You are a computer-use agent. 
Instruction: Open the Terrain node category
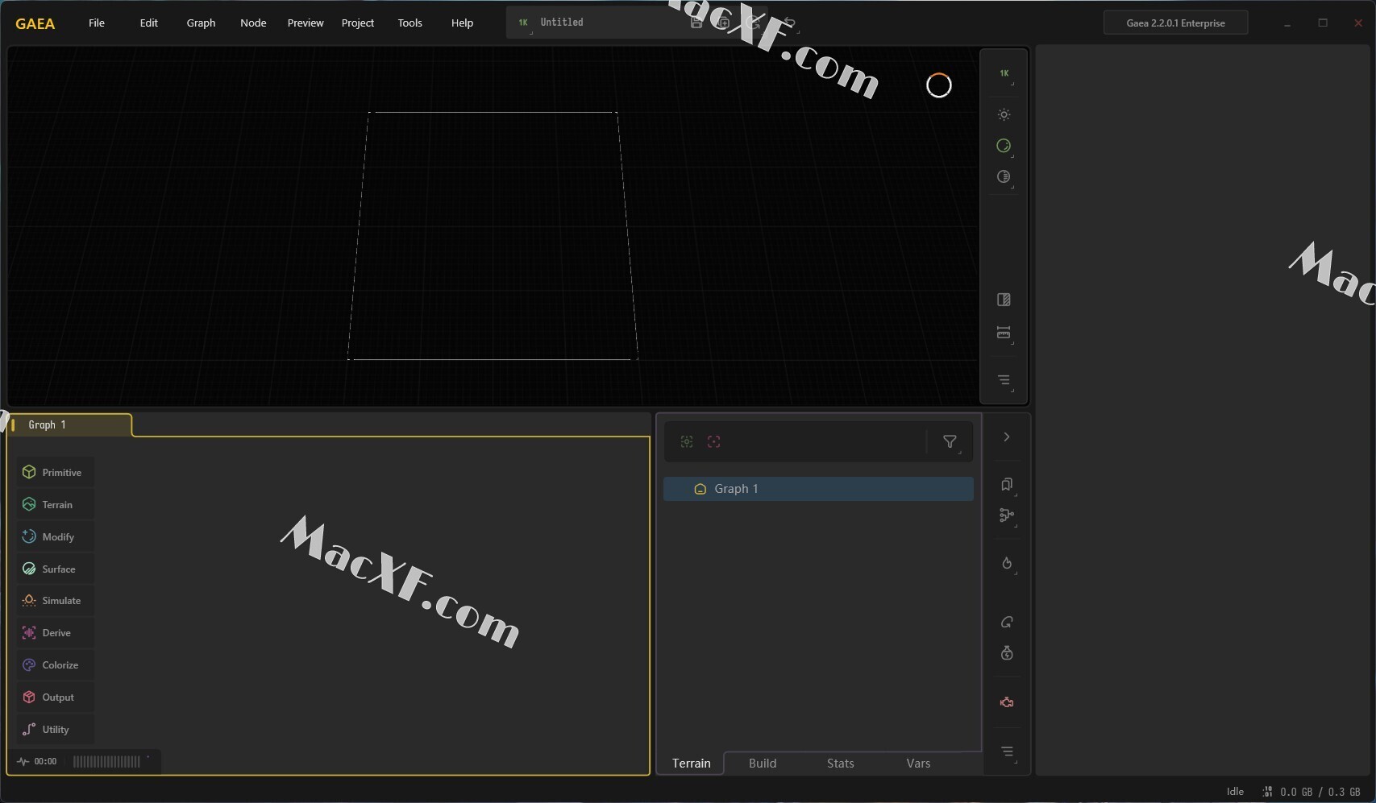point(55,504)
